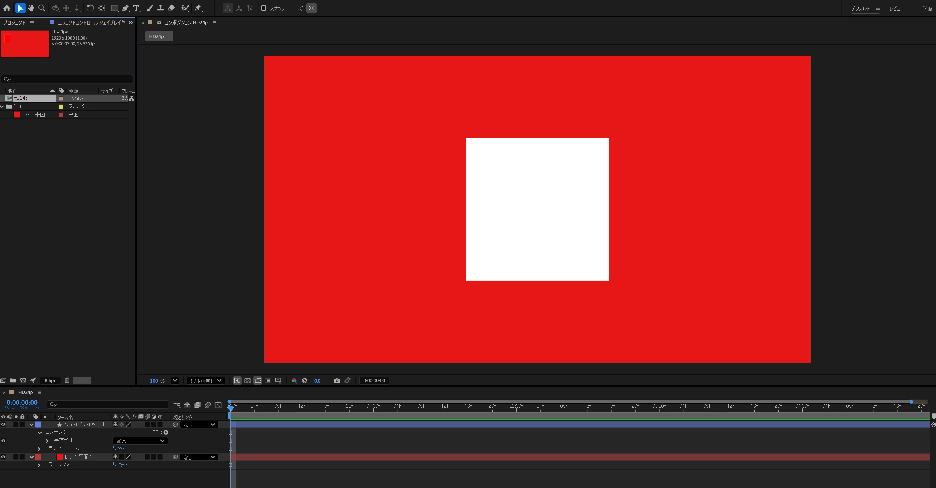This screenshot has width=936, height=488.
Task: Enable the Snap checkbox
Action: click(x=264, y=8)
